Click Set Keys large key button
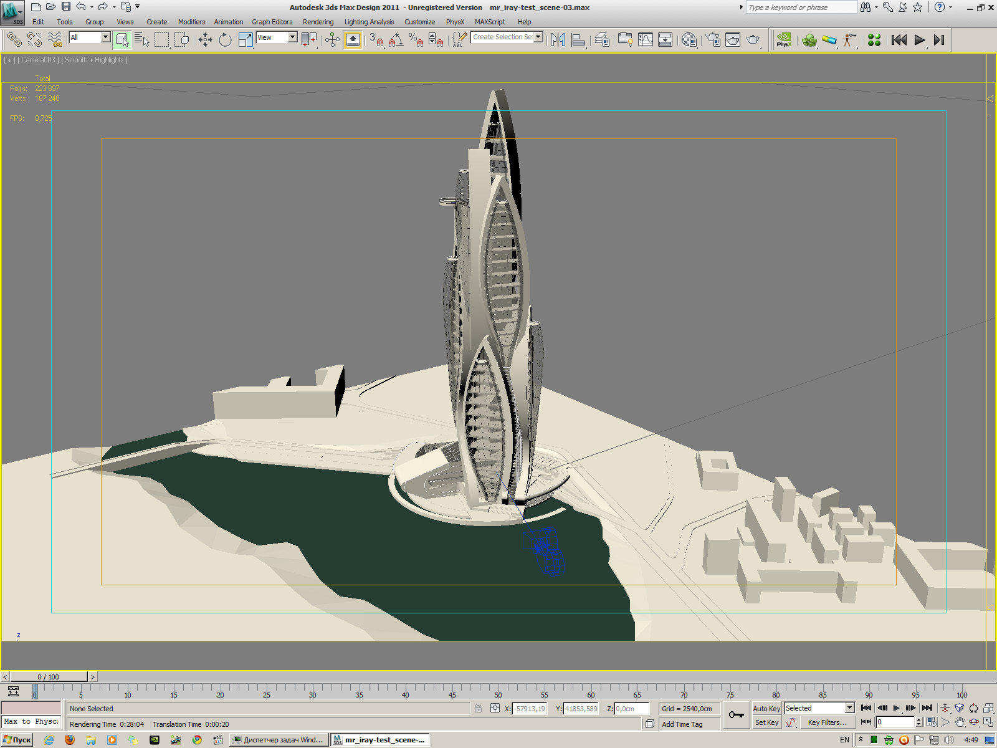This screenshot has width=997, height=748. click(736, 715)
